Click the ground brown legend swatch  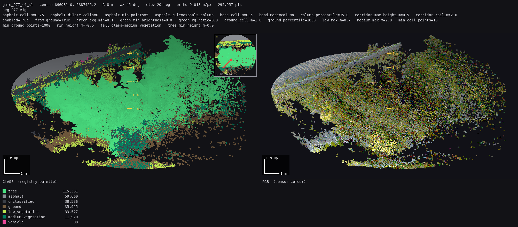[4, 207]
